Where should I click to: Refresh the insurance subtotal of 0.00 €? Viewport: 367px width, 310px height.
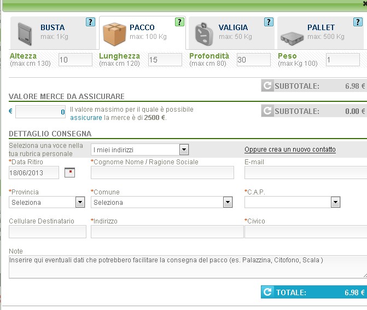click(267, 111)
